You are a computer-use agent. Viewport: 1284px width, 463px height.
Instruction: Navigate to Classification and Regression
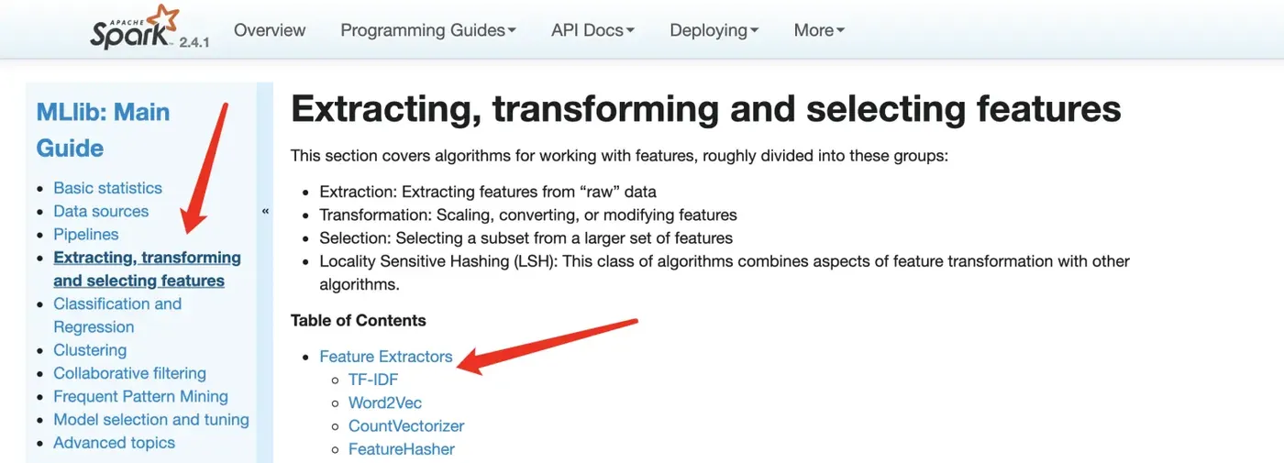117,315
